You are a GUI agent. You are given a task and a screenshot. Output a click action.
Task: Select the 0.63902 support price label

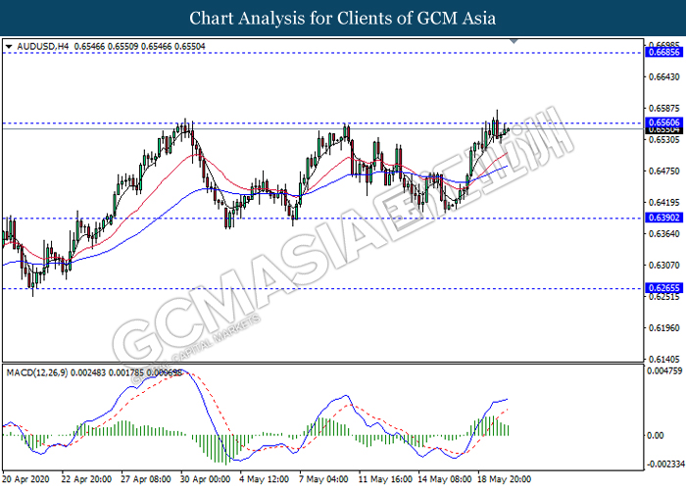coord(663,218)
